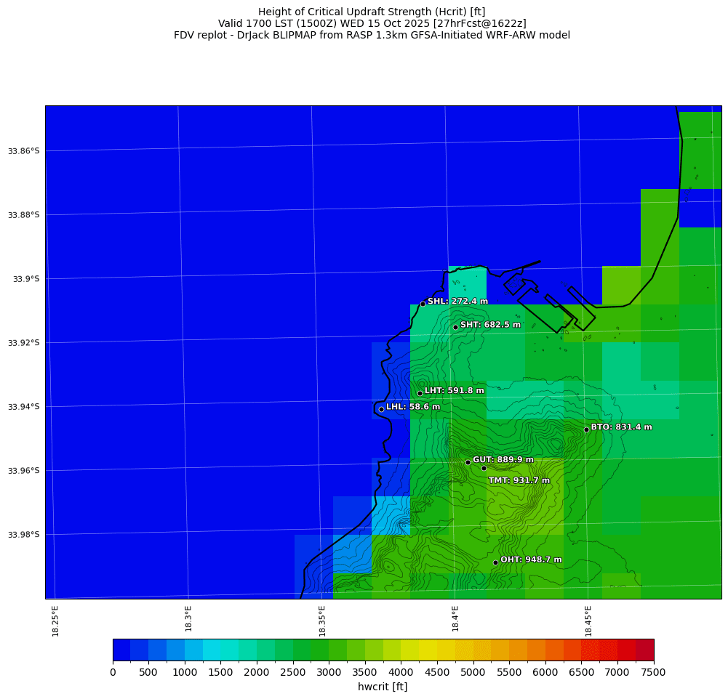
Task: Select the GUT marker point
Action: pos(468,462)
